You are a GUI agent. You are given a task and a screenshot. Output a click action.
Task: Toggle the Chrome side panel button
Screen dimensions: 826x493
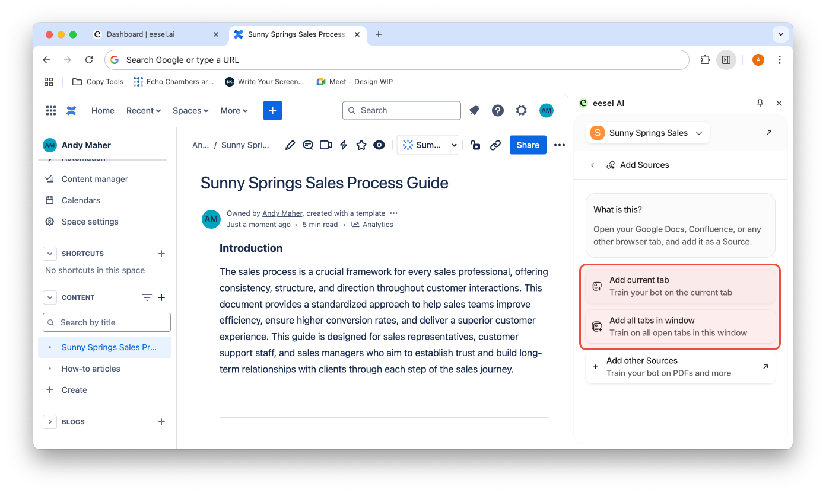pos(726,60)
